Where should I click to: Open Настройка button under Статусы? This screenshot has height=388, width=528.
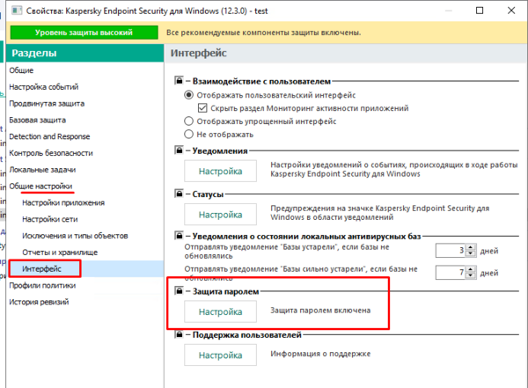220,215
